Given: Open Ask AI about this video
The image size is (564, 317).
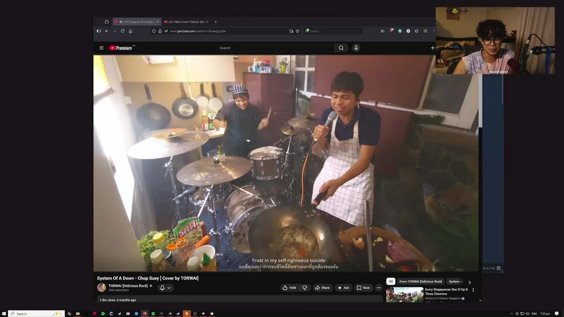Looking at the screenshot, I should pyautogui.click(x=343, y=288).
